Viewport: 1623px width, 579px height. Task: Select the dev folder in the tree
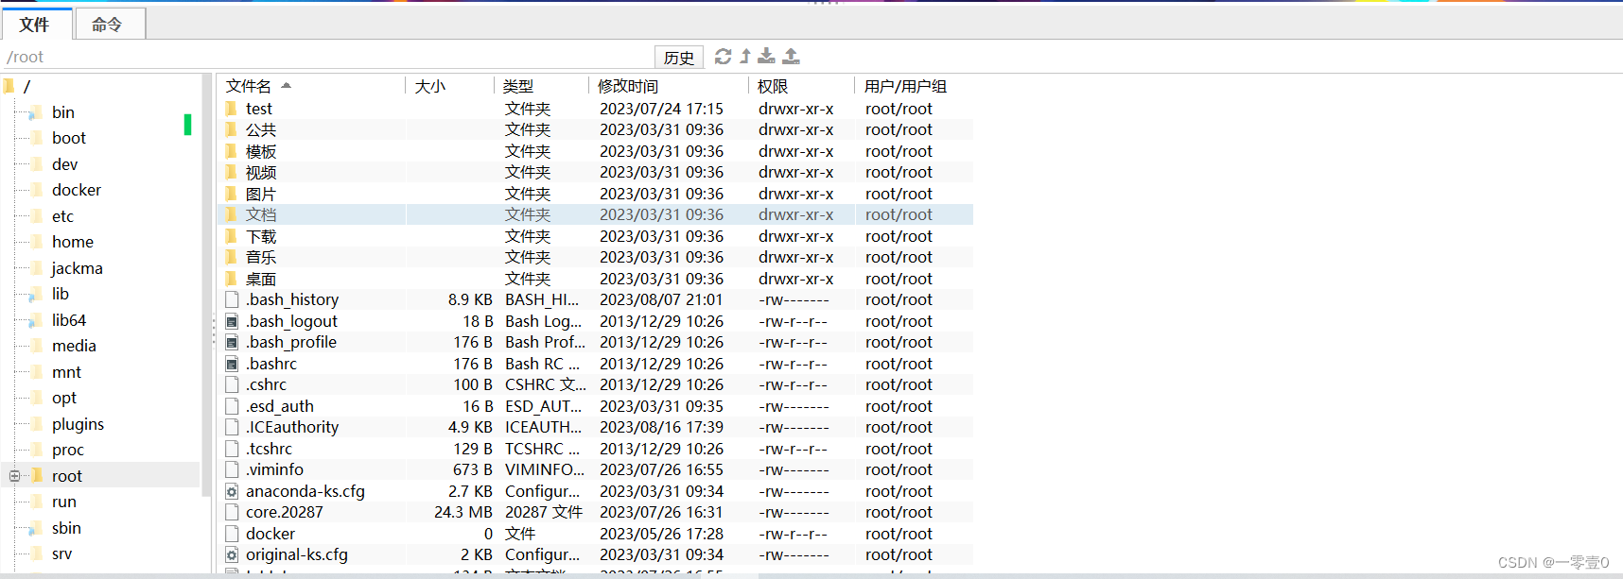[x=65, y=164]
